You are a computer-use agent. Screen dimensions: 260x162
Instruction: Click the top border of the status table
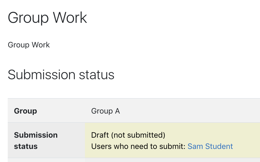coord(134,98)
